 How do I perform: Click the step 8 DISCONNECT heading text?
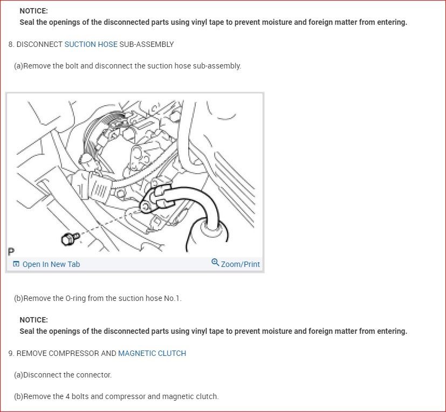point(91,44)
